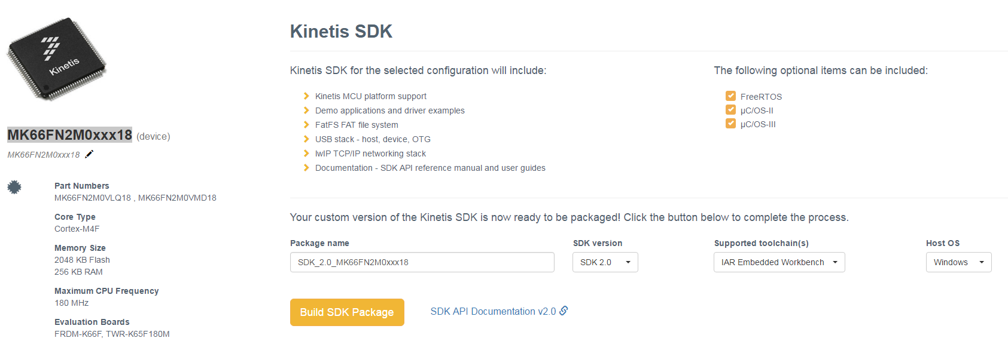Open the Host OS Windows dropdown

click(x=958, y=262)
